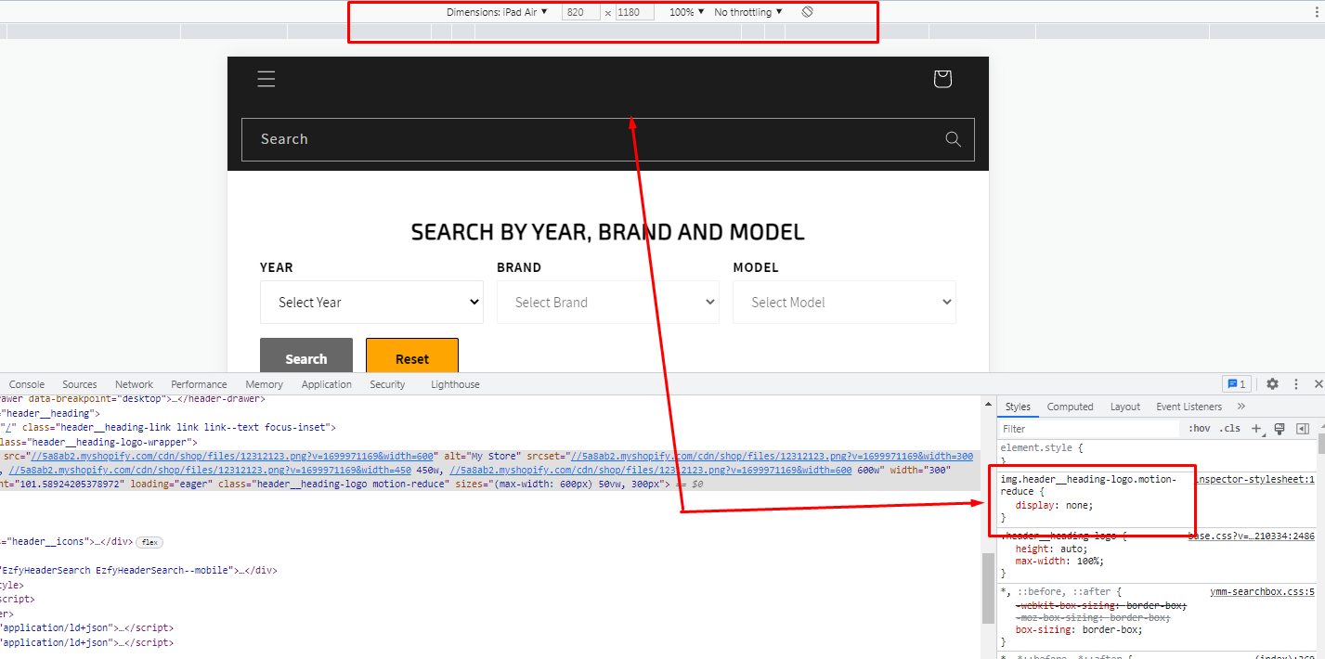Switch to the Memory tab
1325x659 pixels.
click(x=265, y=384)
